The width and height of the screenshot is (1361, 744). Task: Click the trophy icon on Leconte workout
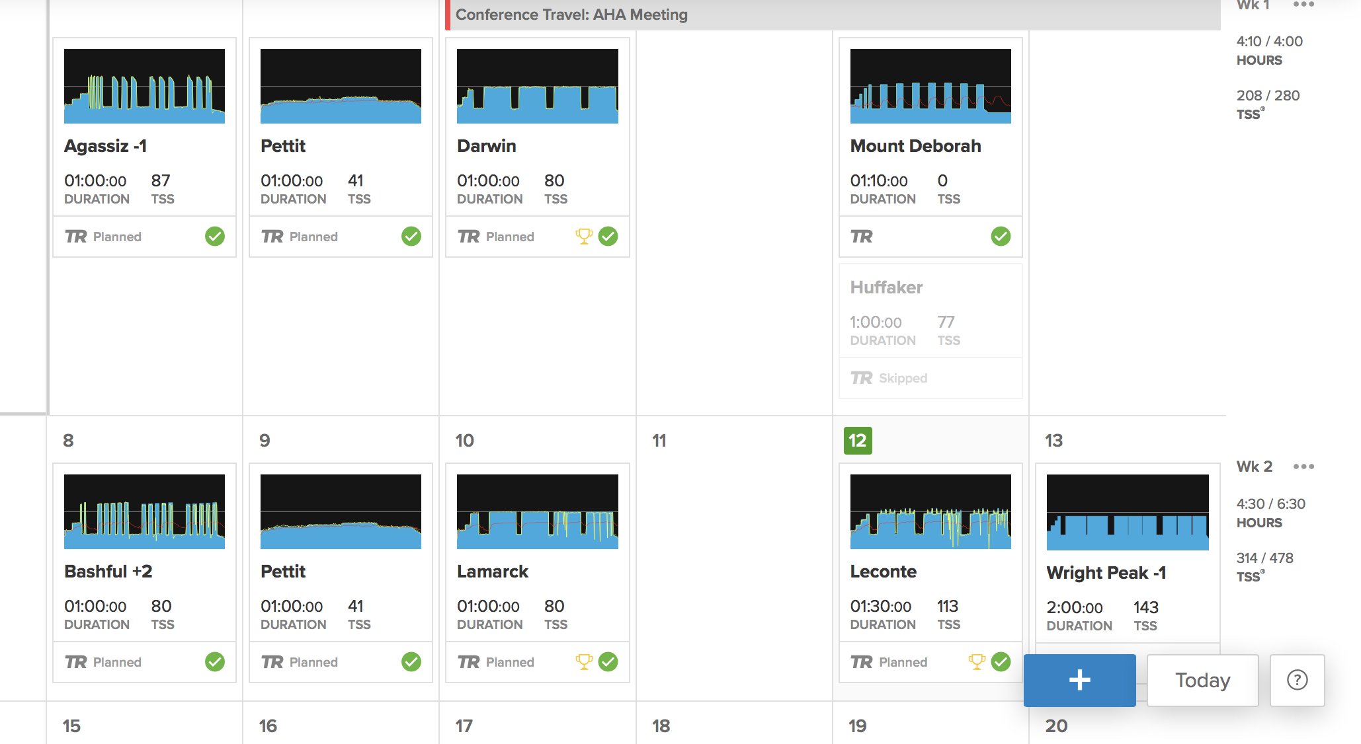976,661
